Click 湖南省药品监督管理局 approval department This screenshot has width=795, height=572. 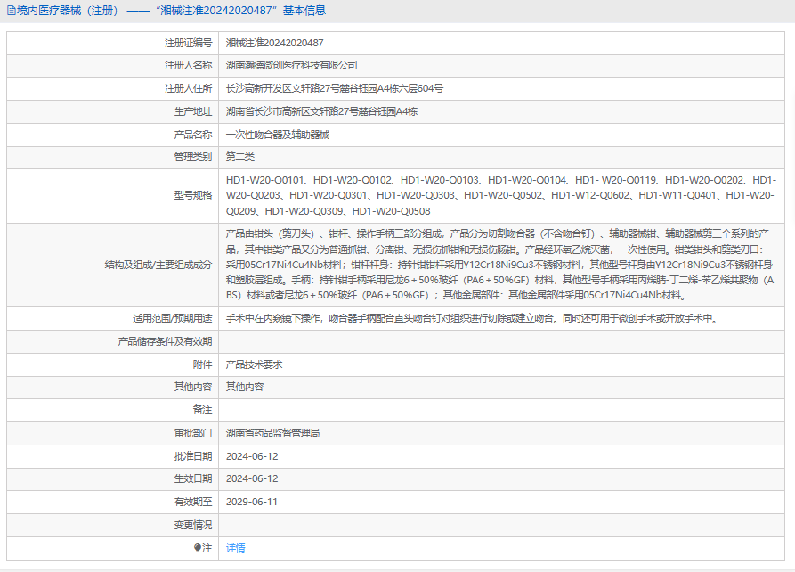272,433
